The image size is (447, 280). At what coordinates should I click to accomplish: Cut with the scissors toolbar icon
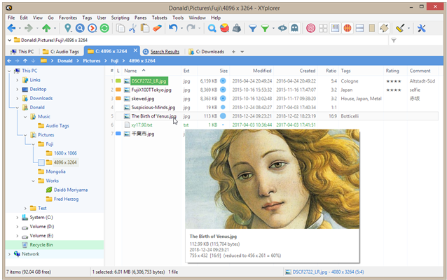[132, 28]
